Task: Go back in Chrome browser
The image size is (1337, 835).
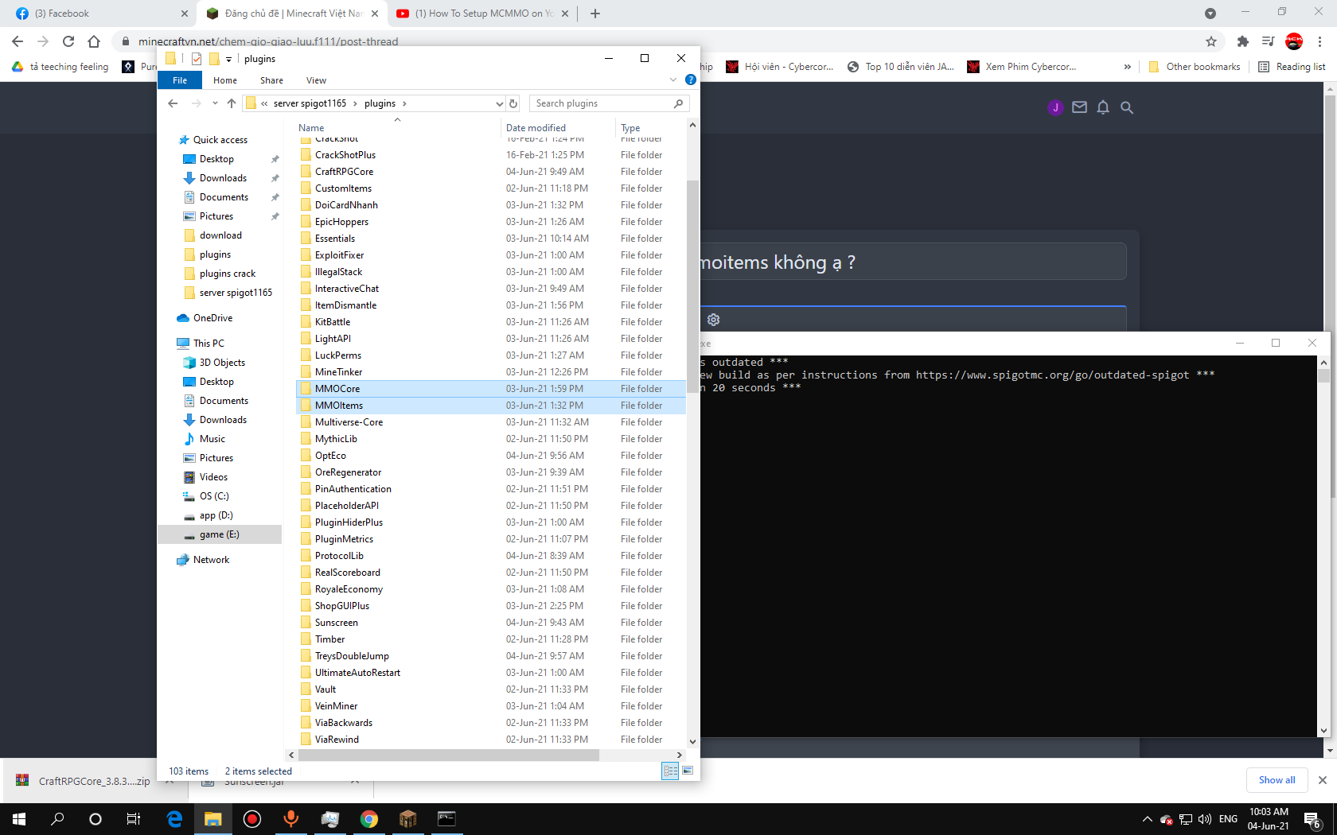Action: tap(18, 41)
